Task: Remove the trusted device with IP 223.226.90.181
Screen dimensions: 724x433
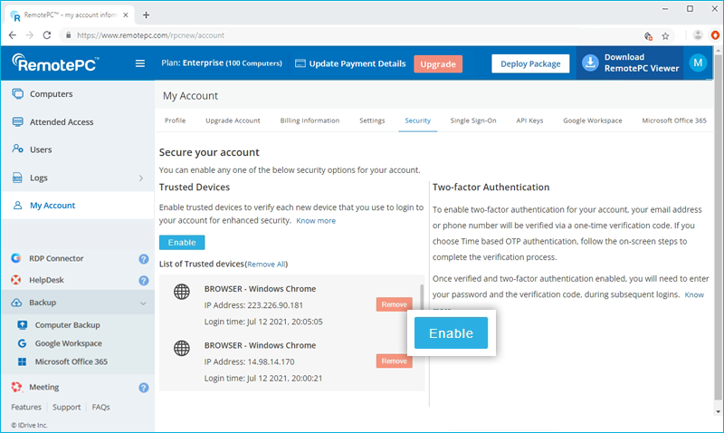Action: pyautogui.click(x=394, y=305)
